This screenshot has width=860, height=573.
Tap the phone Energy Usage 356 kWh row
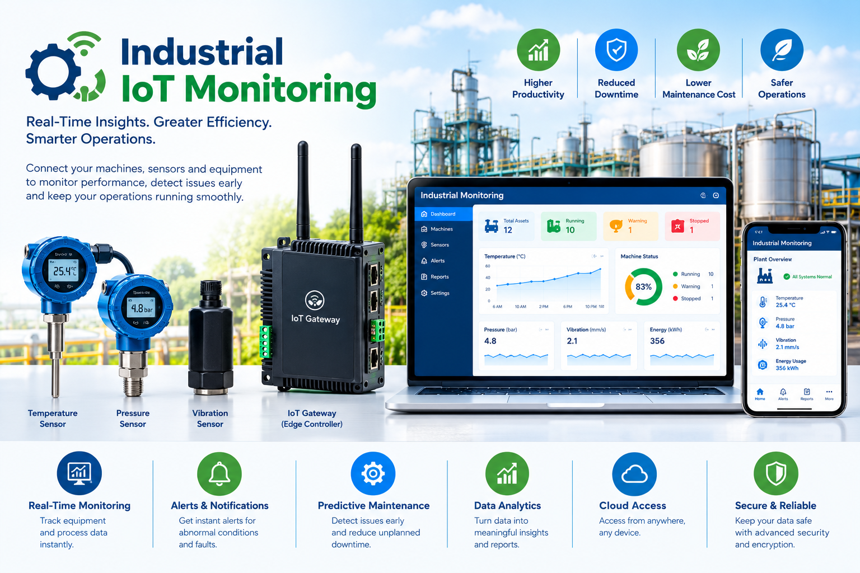pyautogui.click(x=794, y=365)
